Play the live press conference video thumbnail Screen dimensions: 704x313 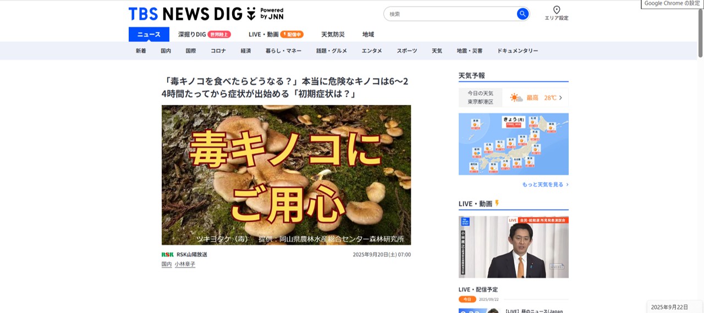(514, 247)
